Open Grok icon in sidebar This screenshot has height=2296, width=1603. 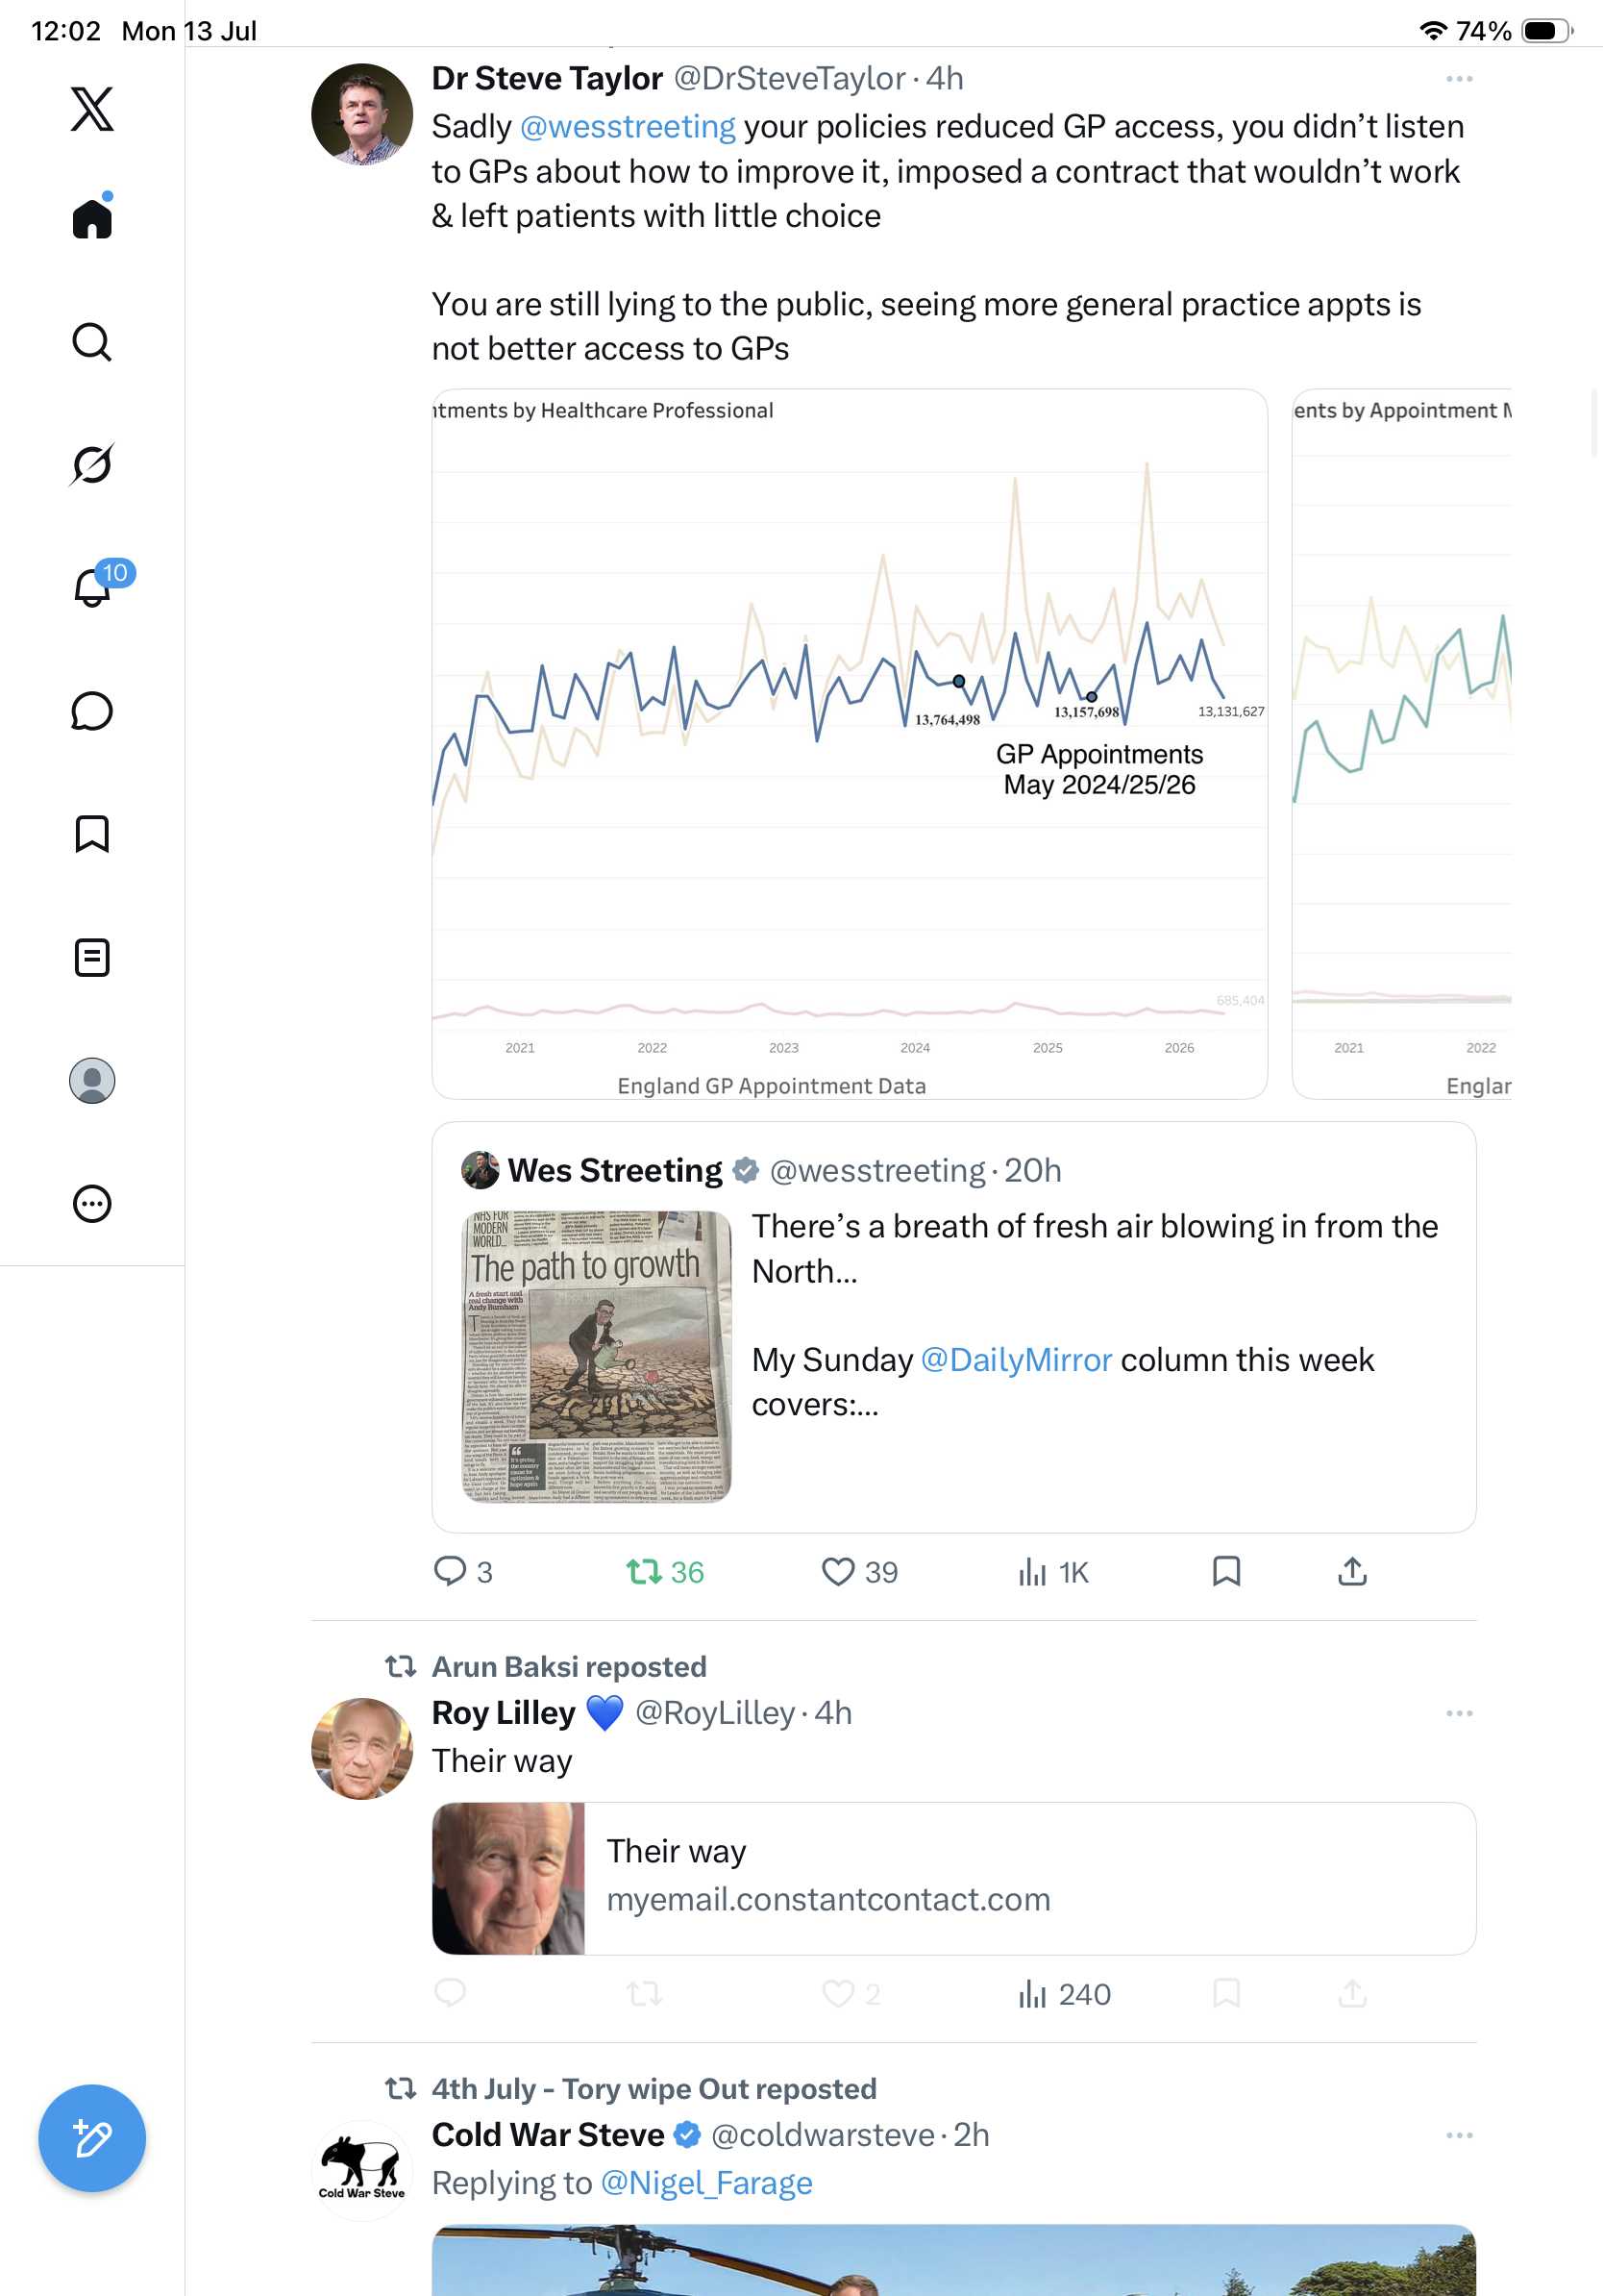tap(92, 464)
